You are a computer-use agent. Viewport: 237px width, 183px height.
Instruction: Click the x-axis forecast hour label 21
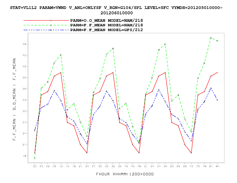[80, 166]
